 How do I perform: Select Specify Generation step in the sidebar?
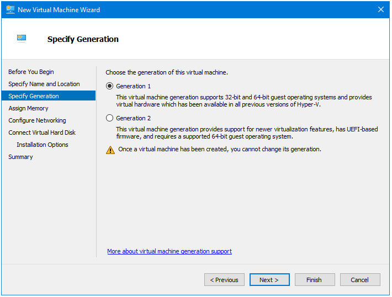(x=34, y=96)
